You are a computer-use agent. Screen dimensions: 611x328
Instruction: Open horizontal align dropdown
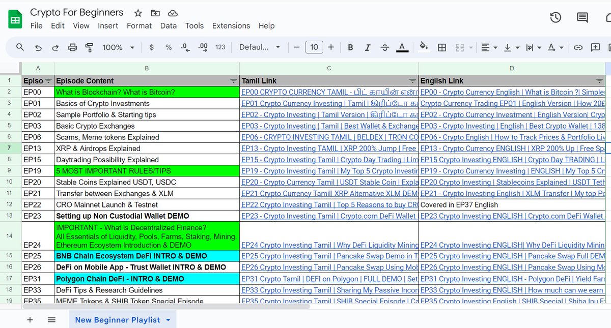click(488, 47)
